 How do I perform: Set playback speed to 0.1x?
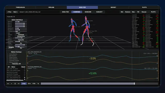coord(29,83)
